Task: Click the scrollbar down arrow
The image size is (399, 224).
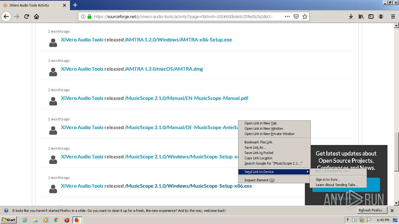Action: point(397,203)
